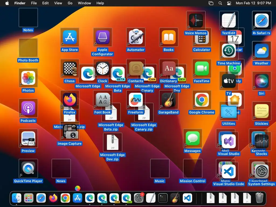The height and width of the screenshot is (207, 276).
Task: Click the Music desktop label
Action: (x=160, y=181)
